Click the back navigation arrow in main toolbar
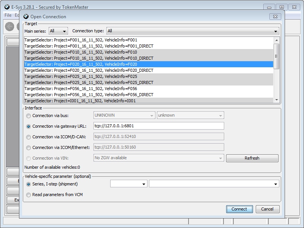Image resolution: width=304 pixels, height=228 pixels. tap(9, 26)
